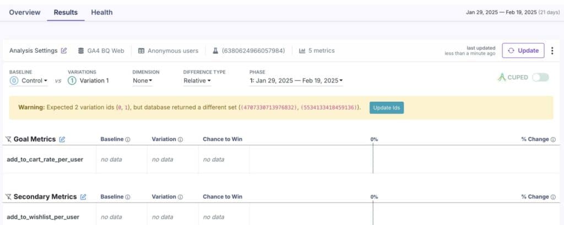Viewport: 564px width, 225px height.
Task: Select the add_to_cart_rate_per_user metric row
Action: [x=46, y=160]
